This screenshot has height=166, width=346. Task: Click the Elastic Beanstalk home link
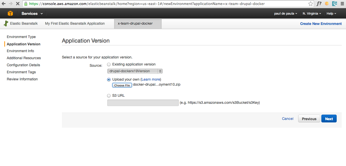24,23
